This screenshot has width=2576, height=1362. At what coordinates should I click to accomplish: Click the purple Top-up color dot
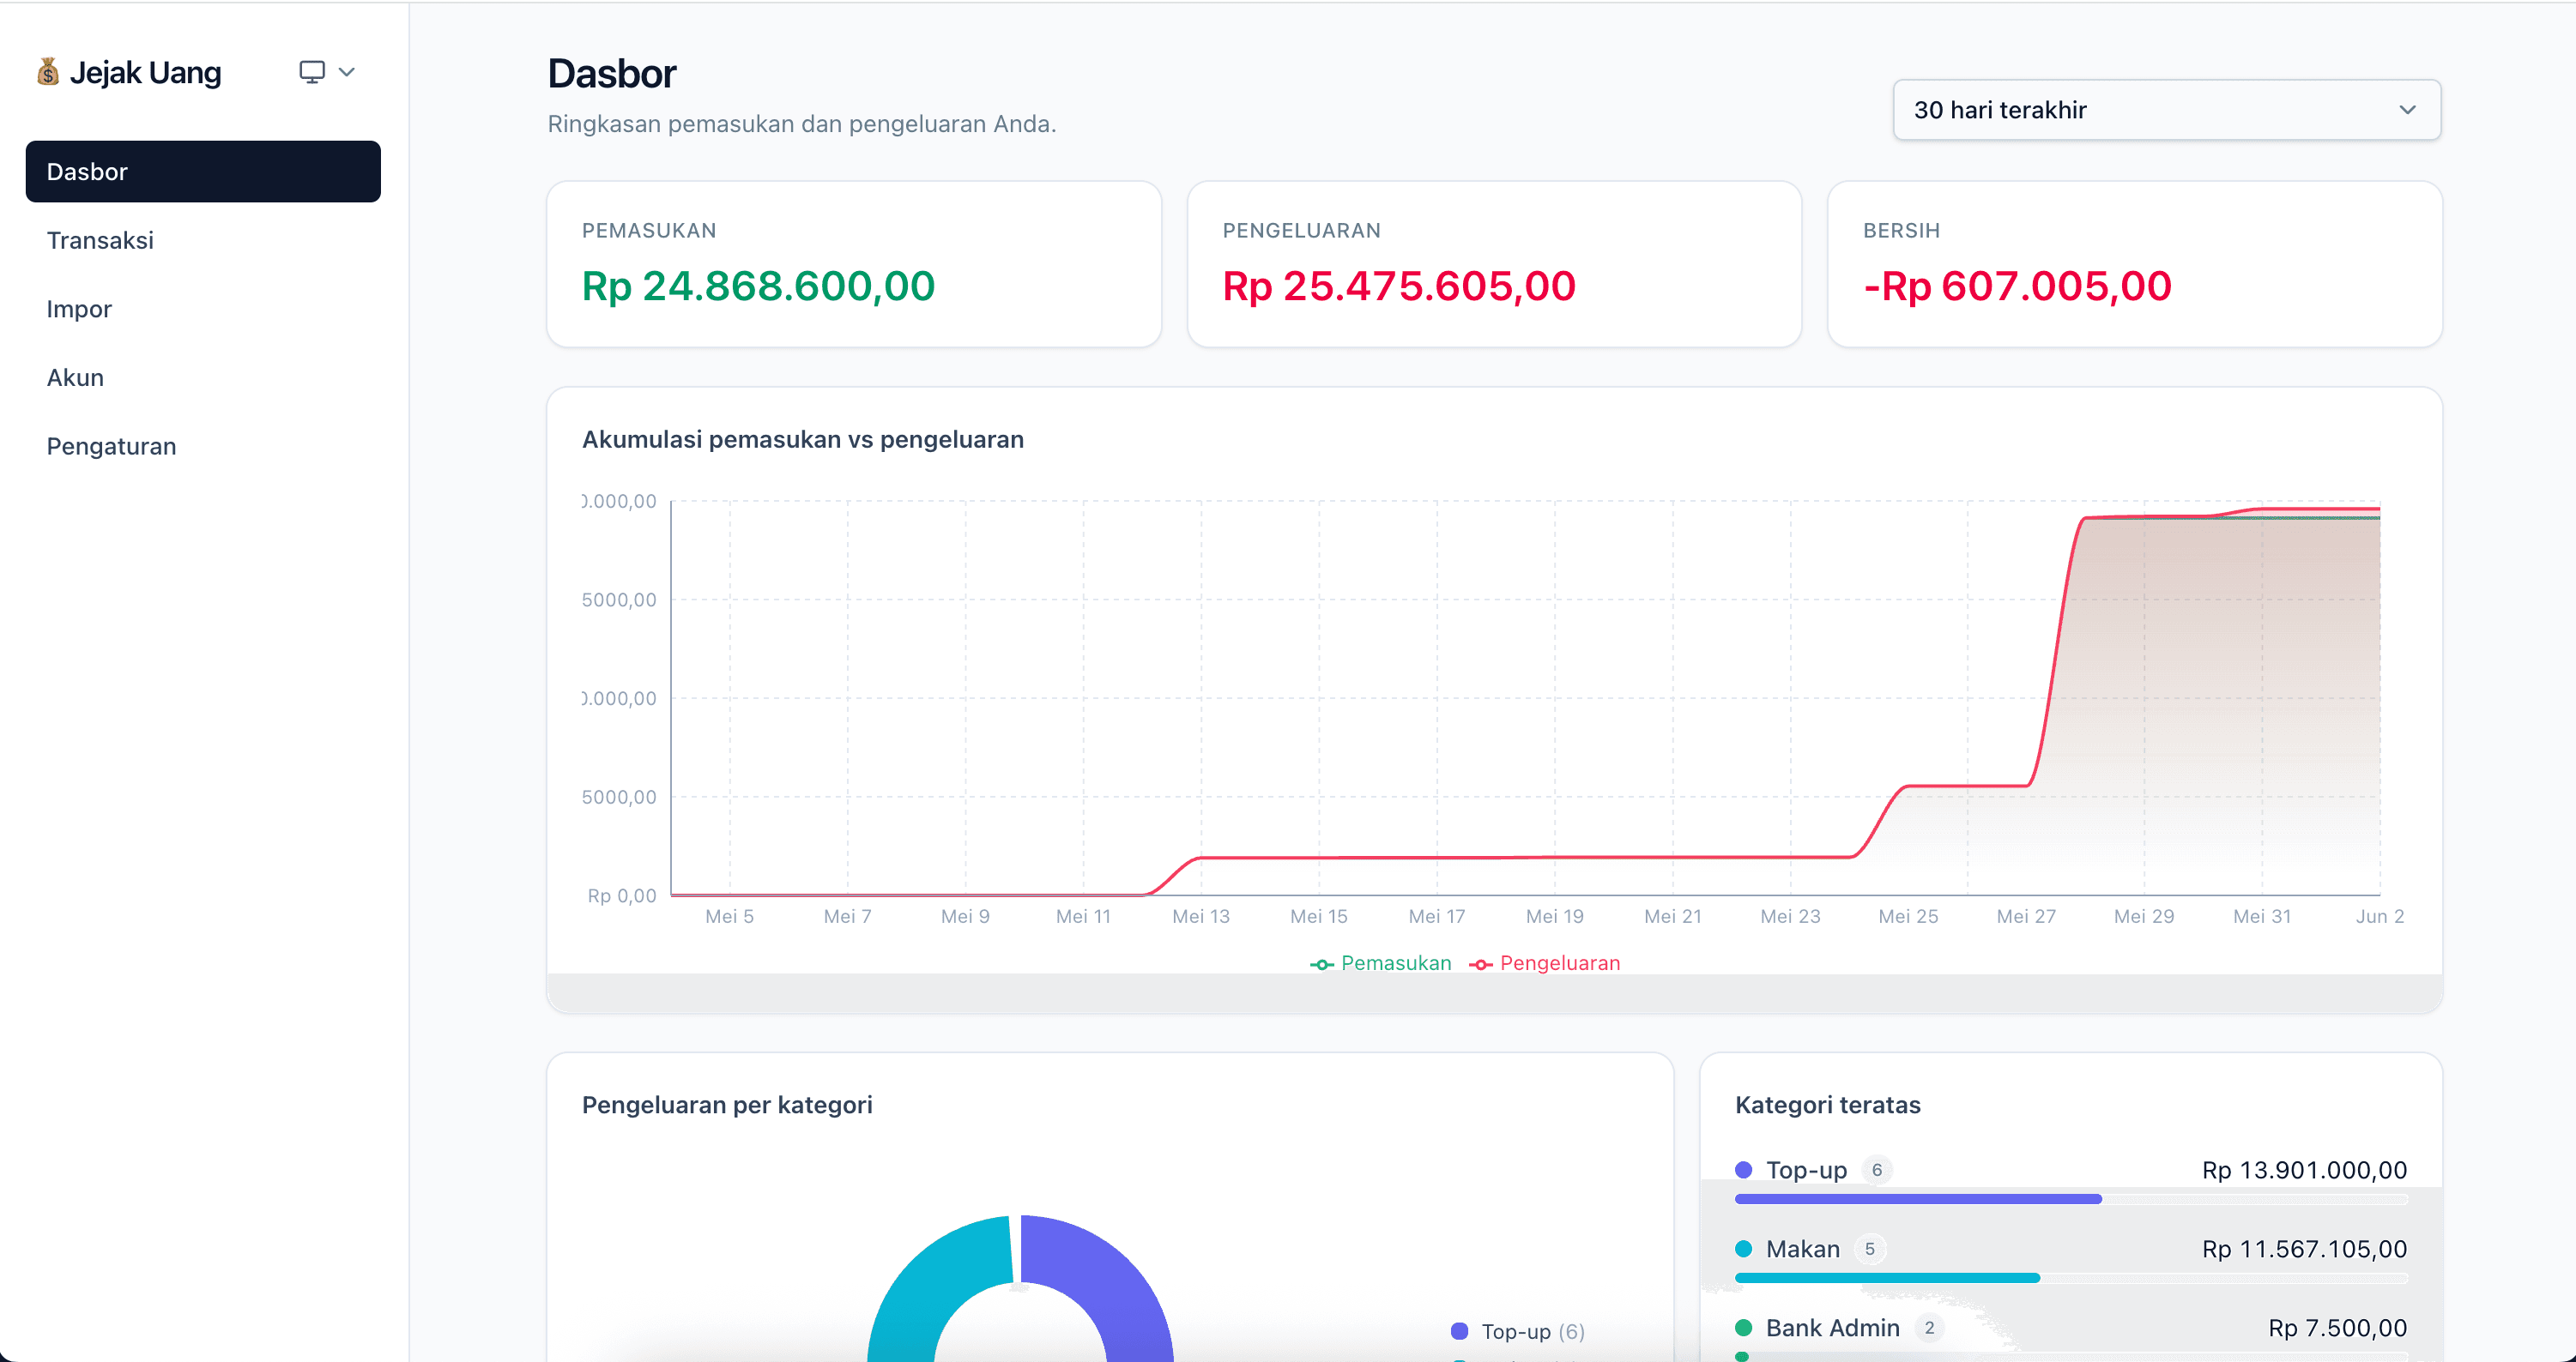click(x=1744, y=1170)
